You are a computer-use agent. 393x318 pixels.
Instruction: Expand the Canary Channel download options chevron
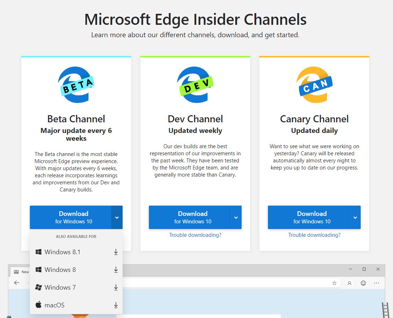tap(355, 218)
